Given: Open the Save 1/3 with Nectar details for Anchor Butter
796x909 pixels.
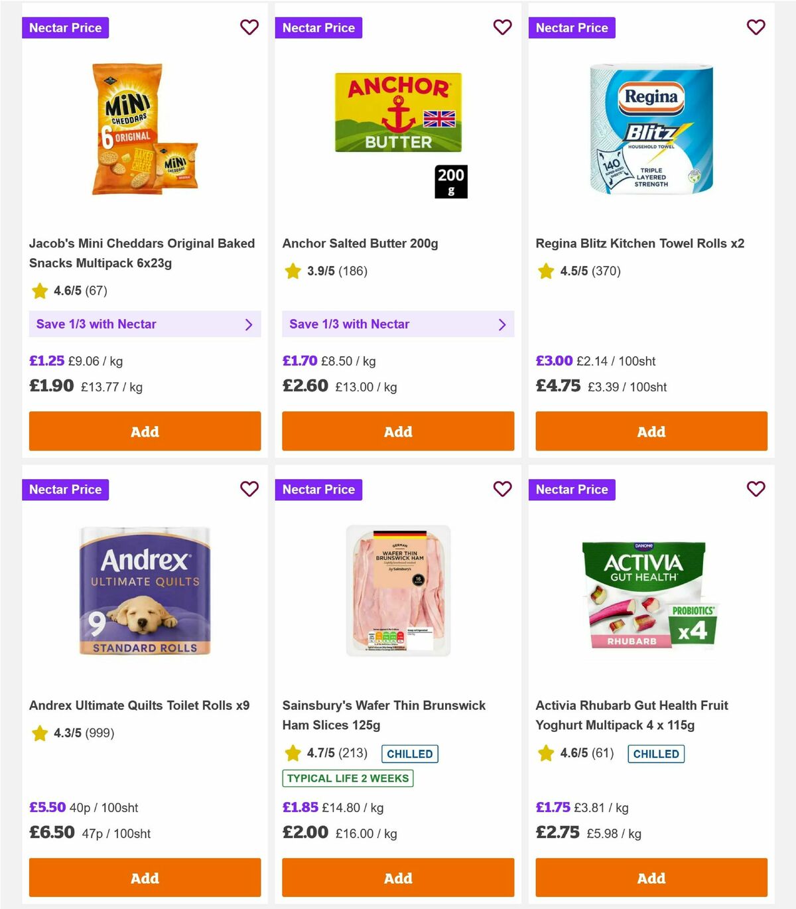Looking at the screenshot, I should click(398, 324).
